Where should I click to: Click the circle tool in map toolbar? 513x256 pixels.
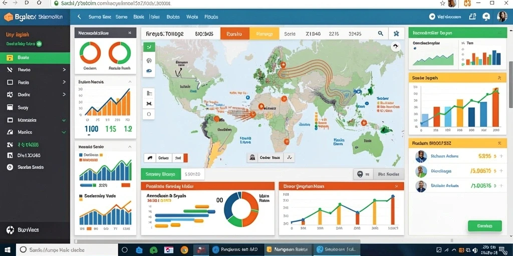[x=149, y=114]
